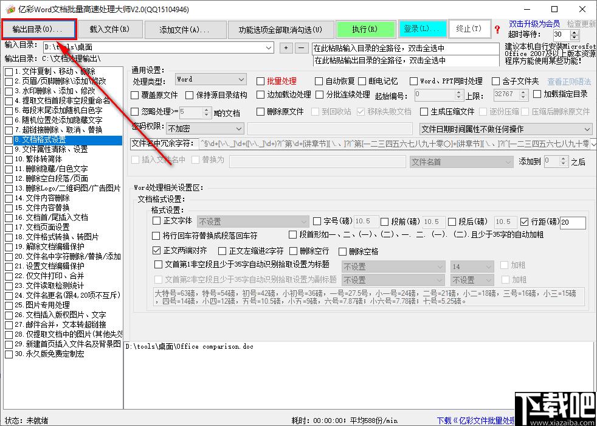The width and height of the screenshot is (597, 426).
Task: Open the title size dropdown showing 14
Action: point(472,267)
